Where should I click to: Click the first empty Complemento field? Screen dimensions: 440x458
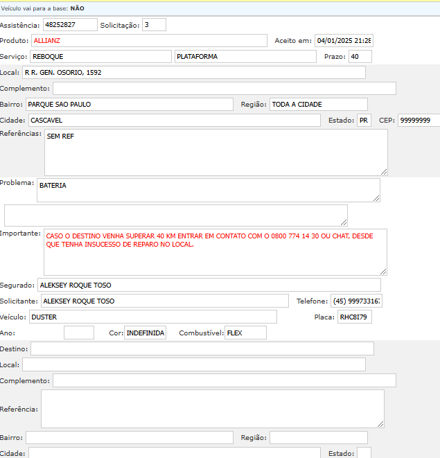(224, 88)
